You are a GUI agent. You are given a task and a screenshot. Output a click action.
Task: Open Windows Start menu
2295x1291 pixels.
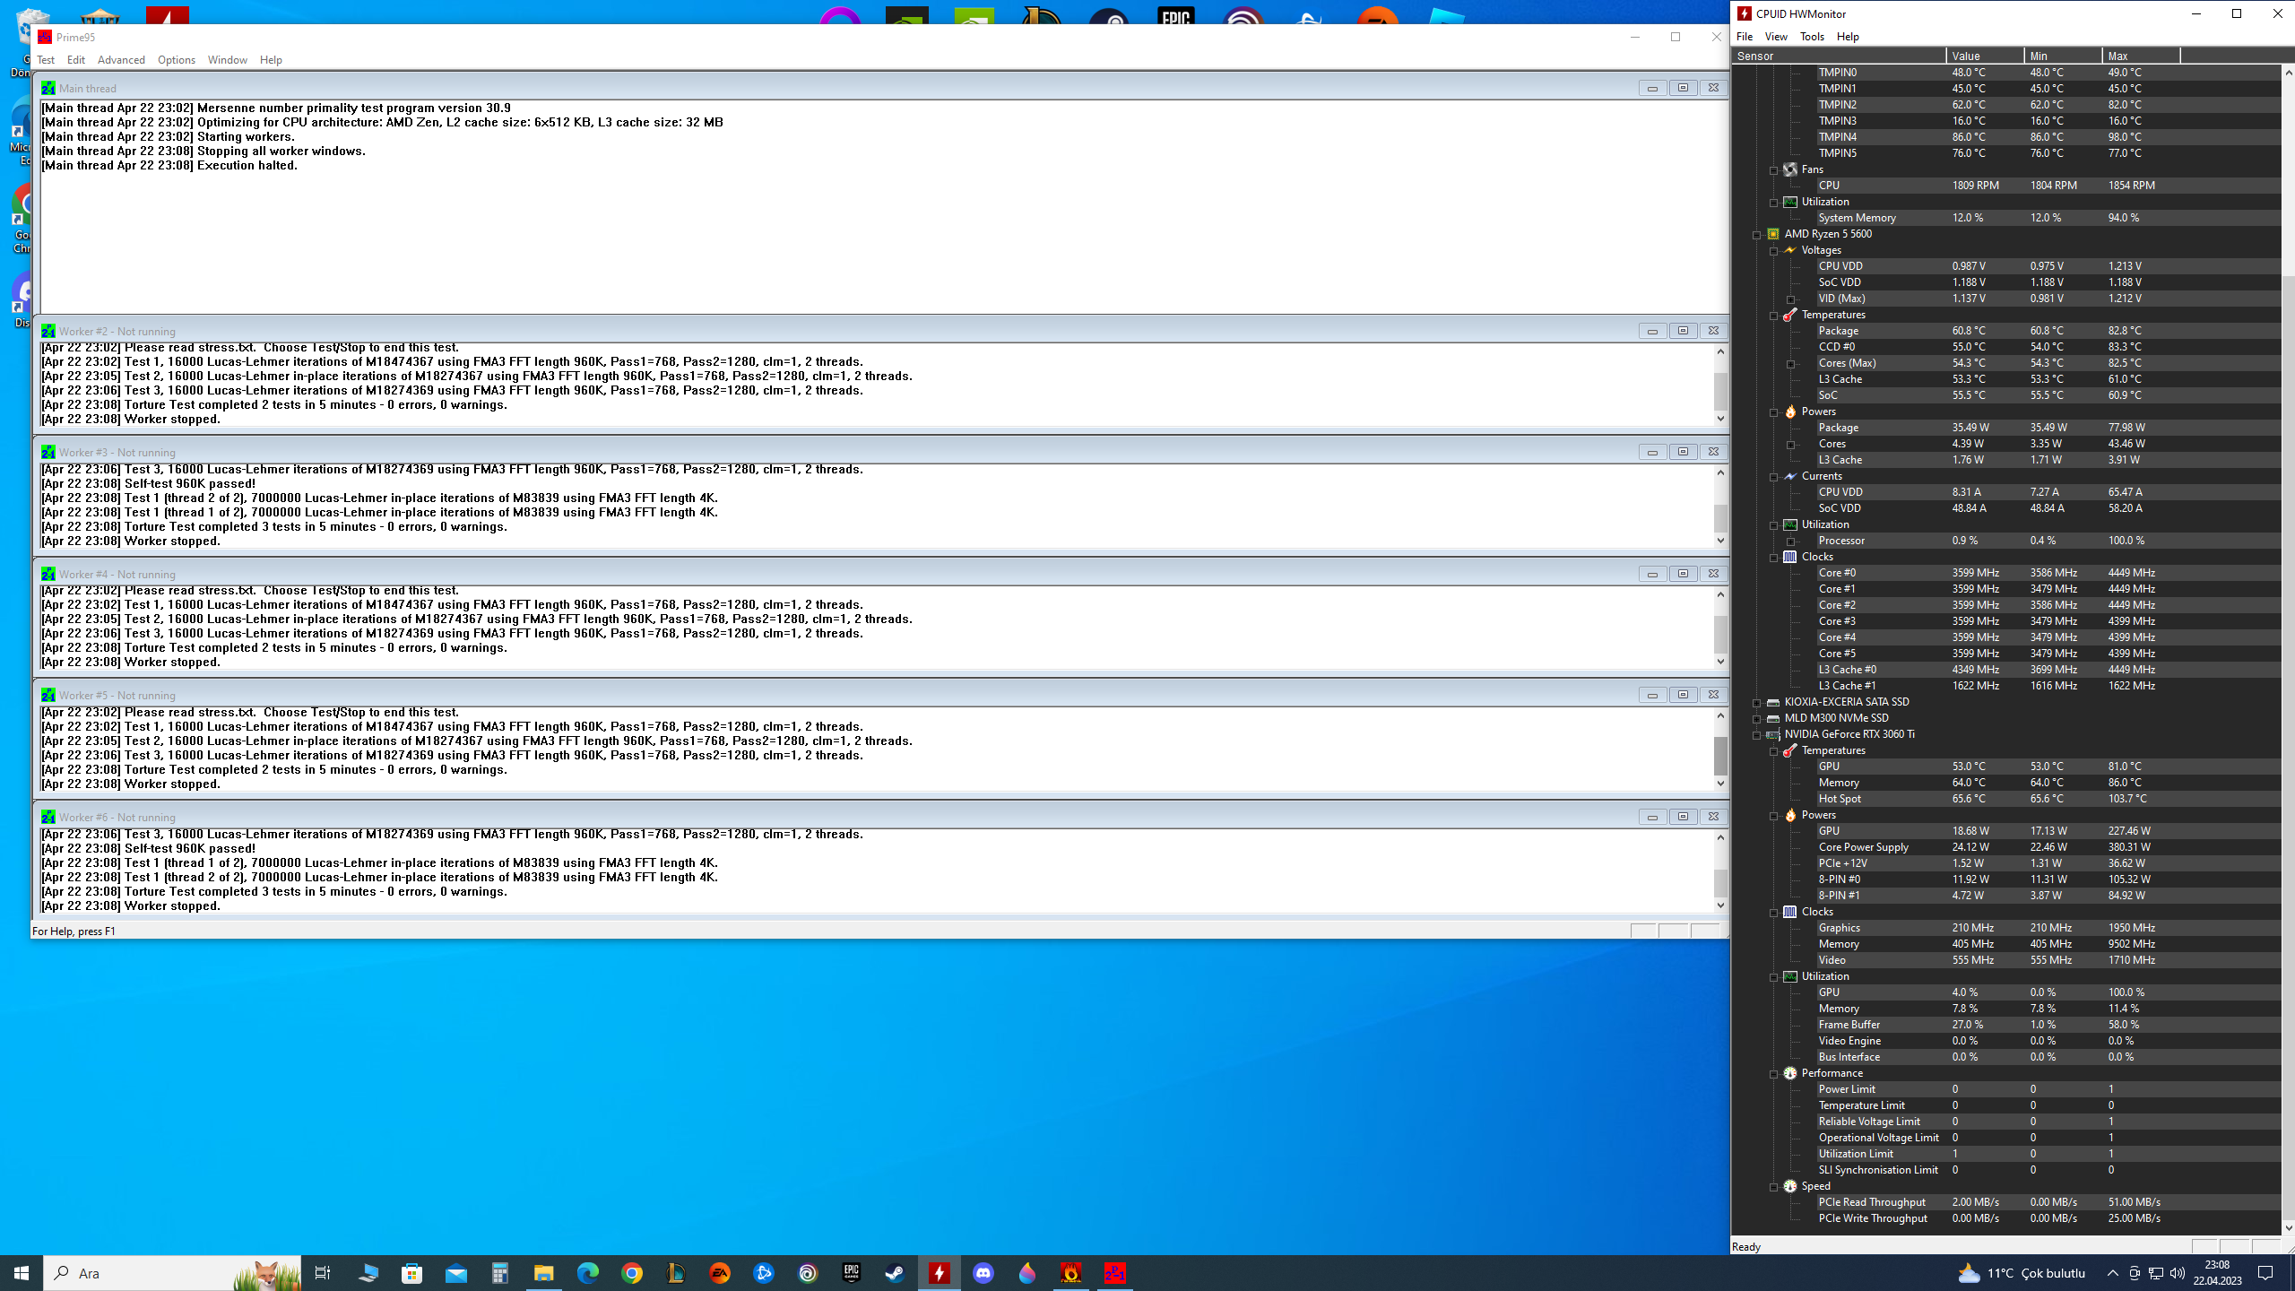(x=22, y=1273)
